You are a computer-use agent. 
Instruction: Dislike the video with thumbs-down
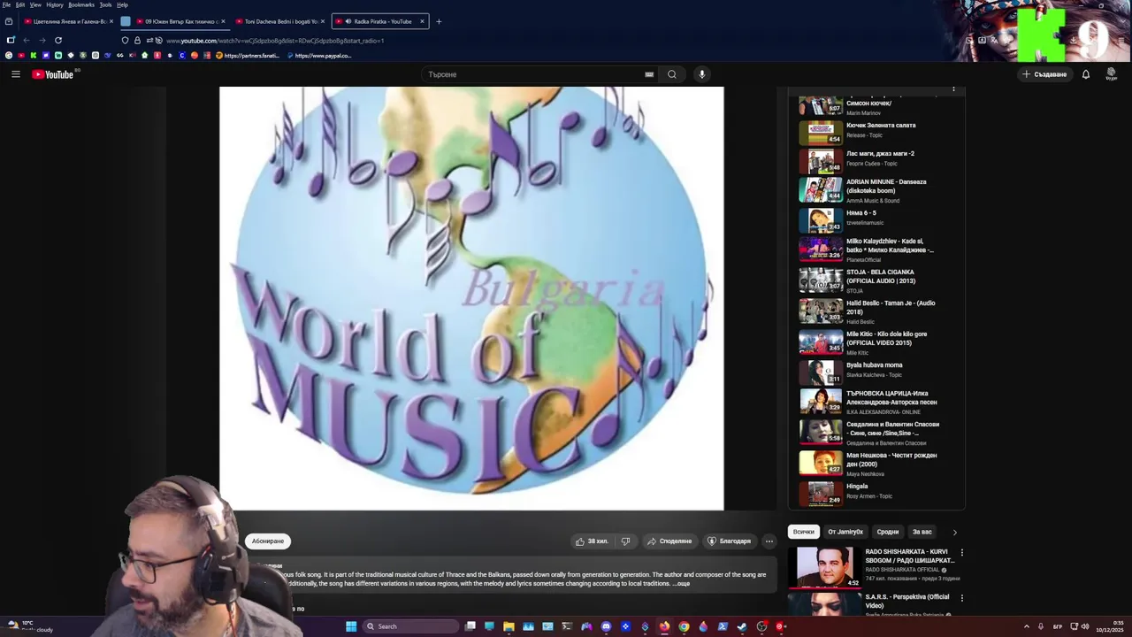625,541
